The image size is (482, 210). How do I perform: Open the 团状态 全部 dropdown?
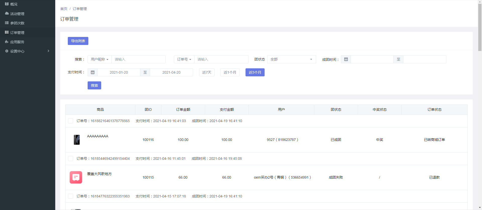(x=291, y=59)
